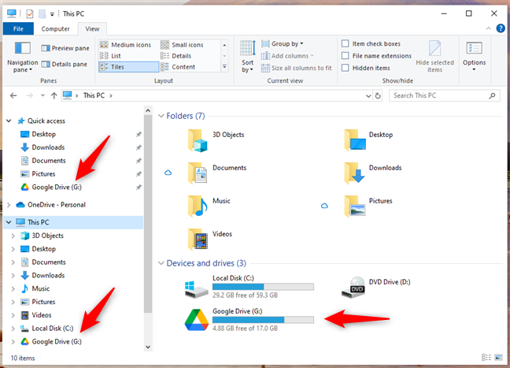Collapse the Folders (7) group

pos(161,116)
